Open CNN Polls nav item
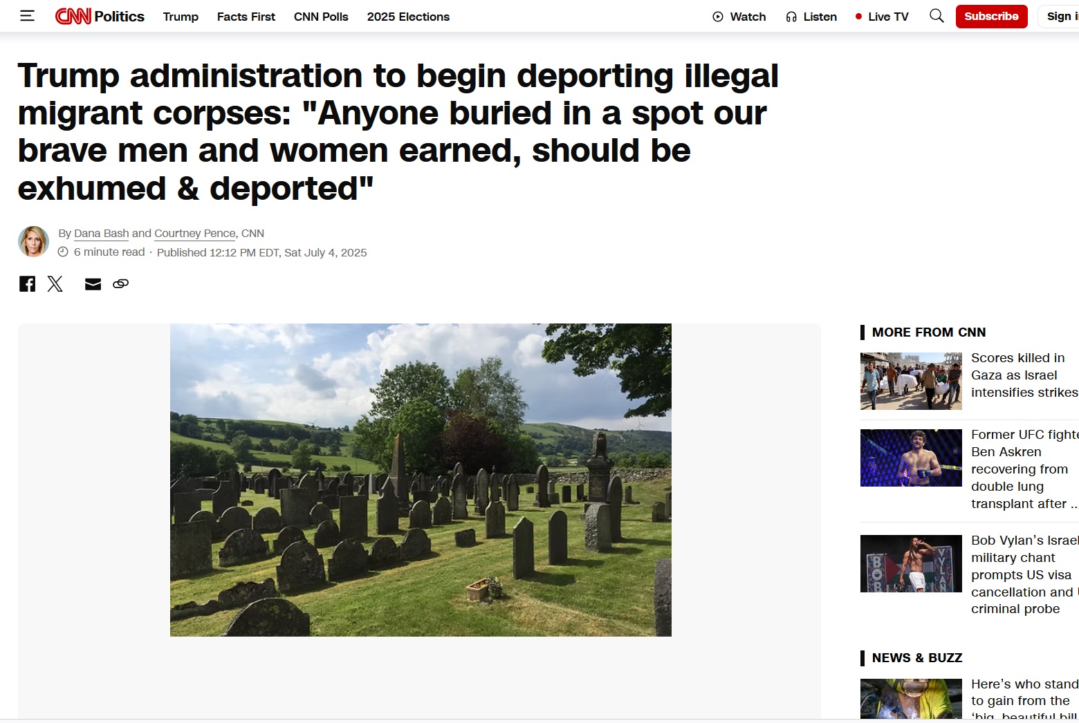This screenshot has height=723, width=1079. [x=321, y=17]
